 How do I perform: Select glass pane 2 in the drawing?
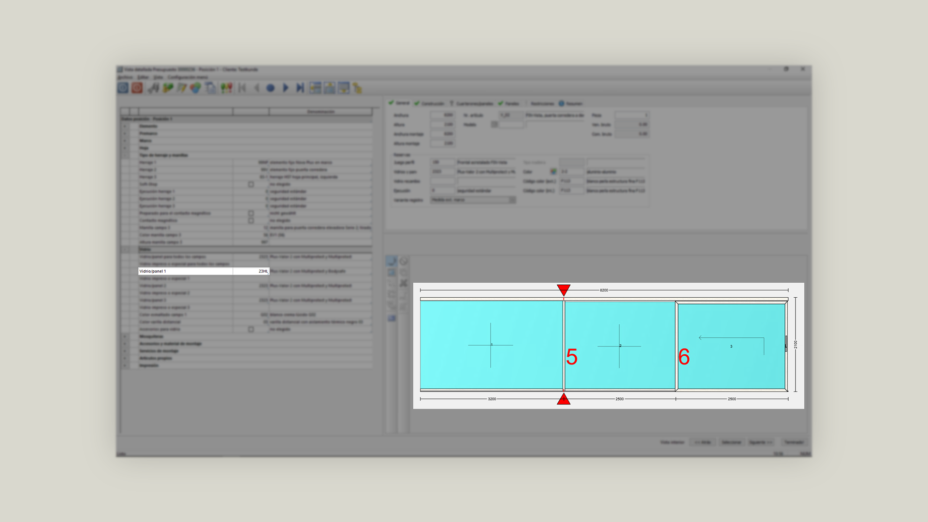[x=620, y=345]
